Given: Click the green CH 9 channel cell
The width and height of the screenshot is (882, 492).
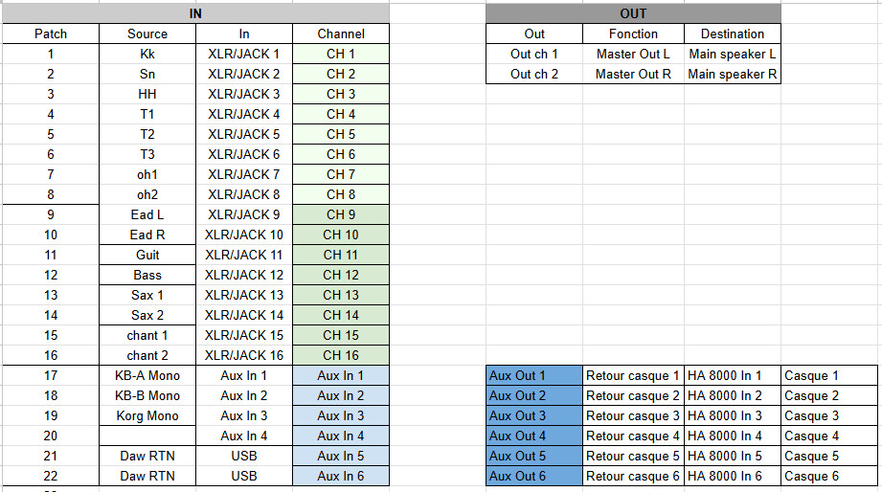Looking at the screenshot, I should tap(341, 214).
